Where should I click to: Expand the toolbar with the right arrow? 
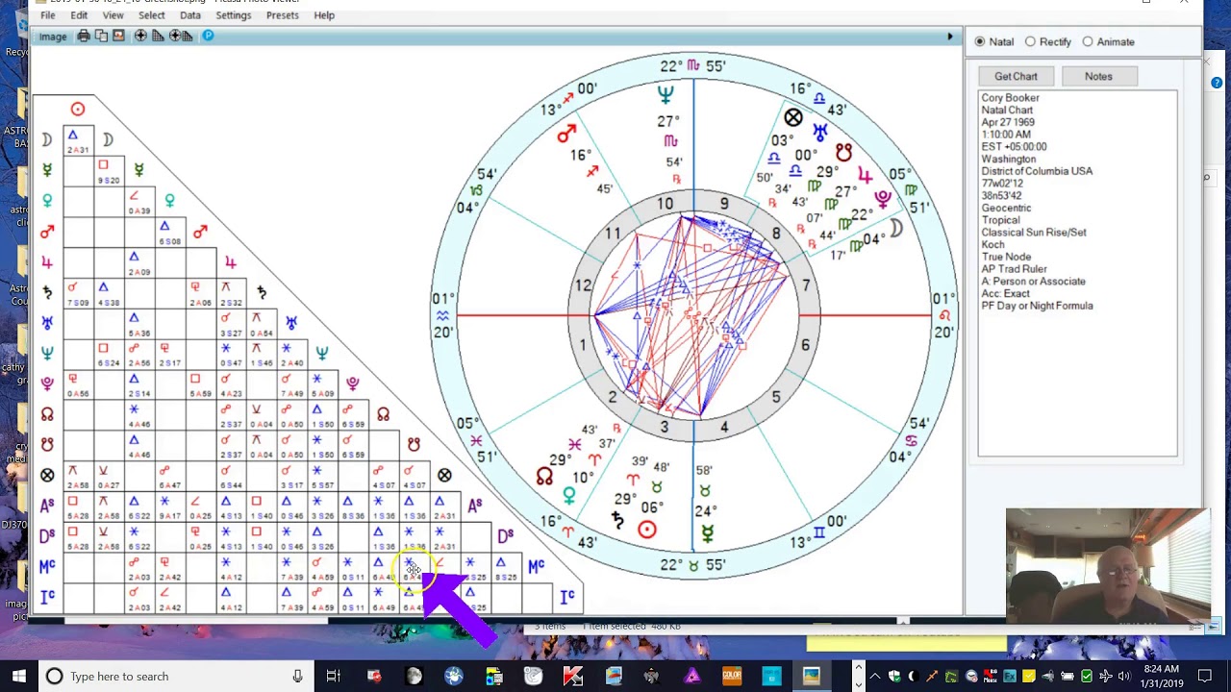click(x=950, y=37)
